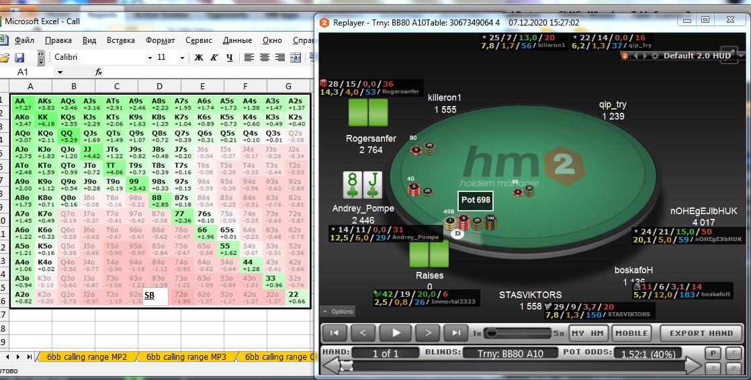Select column G header in Excel
The image size is (751, 380).
288,86
